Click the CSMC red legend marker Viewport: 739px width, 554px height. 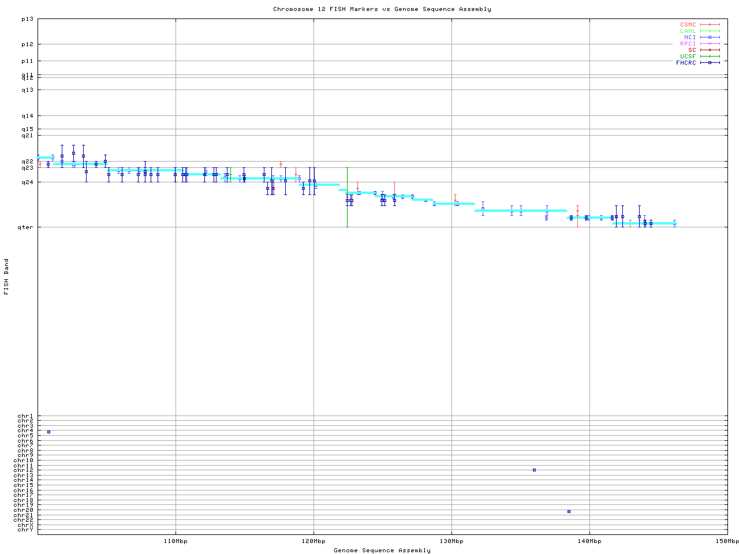[710, 25]
